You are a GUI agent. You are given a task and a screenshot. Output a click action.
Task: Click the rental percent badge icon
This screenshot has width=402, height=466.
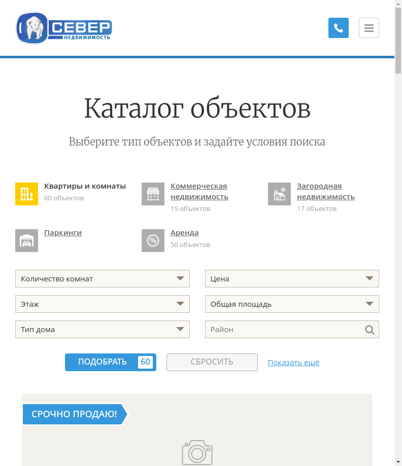[x=153, y=240]
